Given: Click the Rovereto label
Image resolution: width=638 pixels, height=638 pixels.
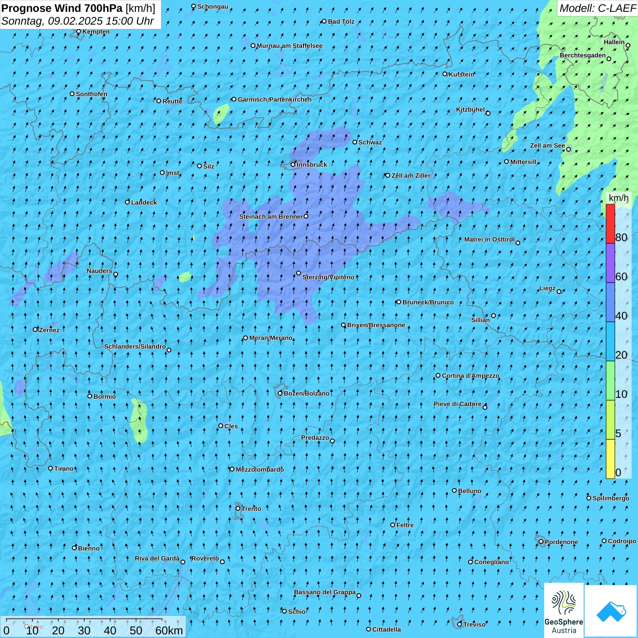Looking at the screenshot, I should [x=205, y=558].
